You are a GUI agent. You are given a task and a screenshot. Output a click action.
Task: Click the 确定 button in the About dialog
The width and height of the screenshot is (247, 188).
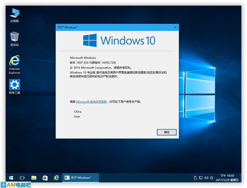pyautogui.click(x=167, y=132)
